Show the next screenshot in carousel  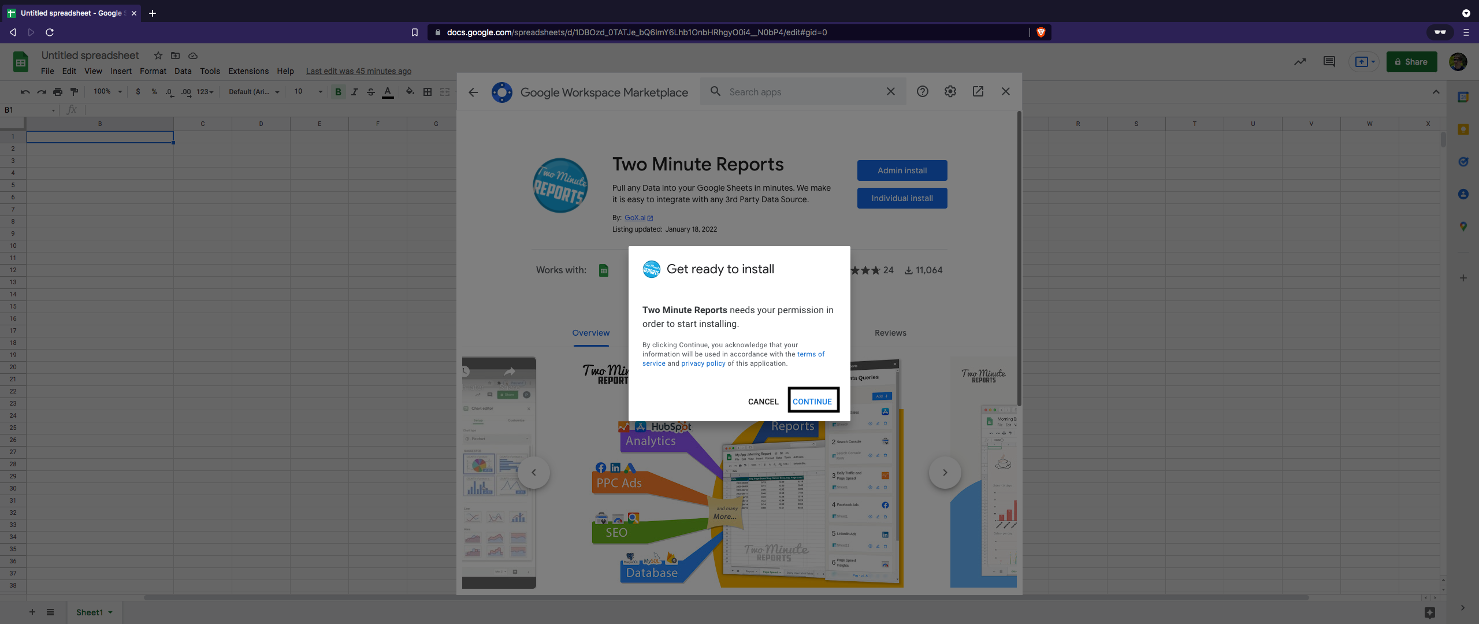point(945,473)
